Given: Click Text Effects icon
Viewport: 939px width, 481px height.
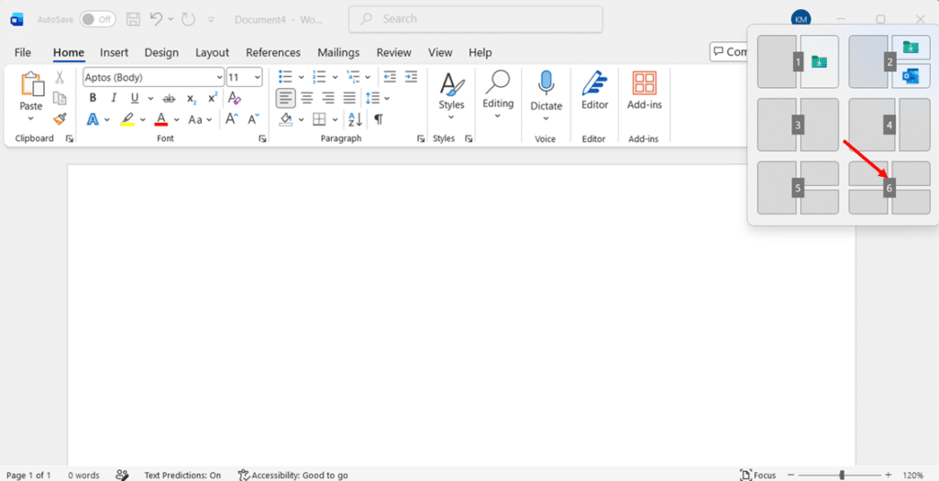Looking at the screenshot, I should coord(93,119).
